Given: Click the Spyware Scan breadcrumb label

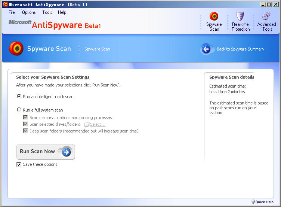Looking at the screenshot, I should (97, 49).
